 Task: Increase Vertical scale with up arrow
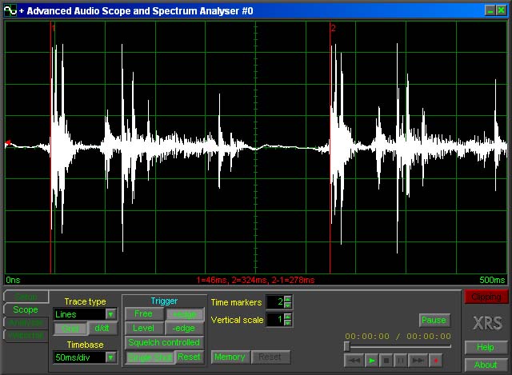click(x=288, y=317)
